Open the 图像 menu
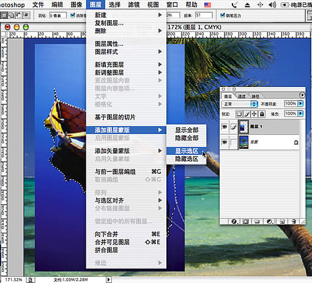This screenshot has width=312, height=283. coord(76,4)
